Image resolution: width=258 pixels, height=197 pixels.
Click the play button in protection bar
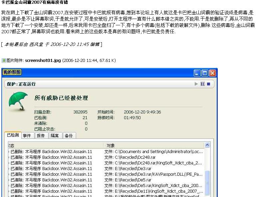point(196,84)
